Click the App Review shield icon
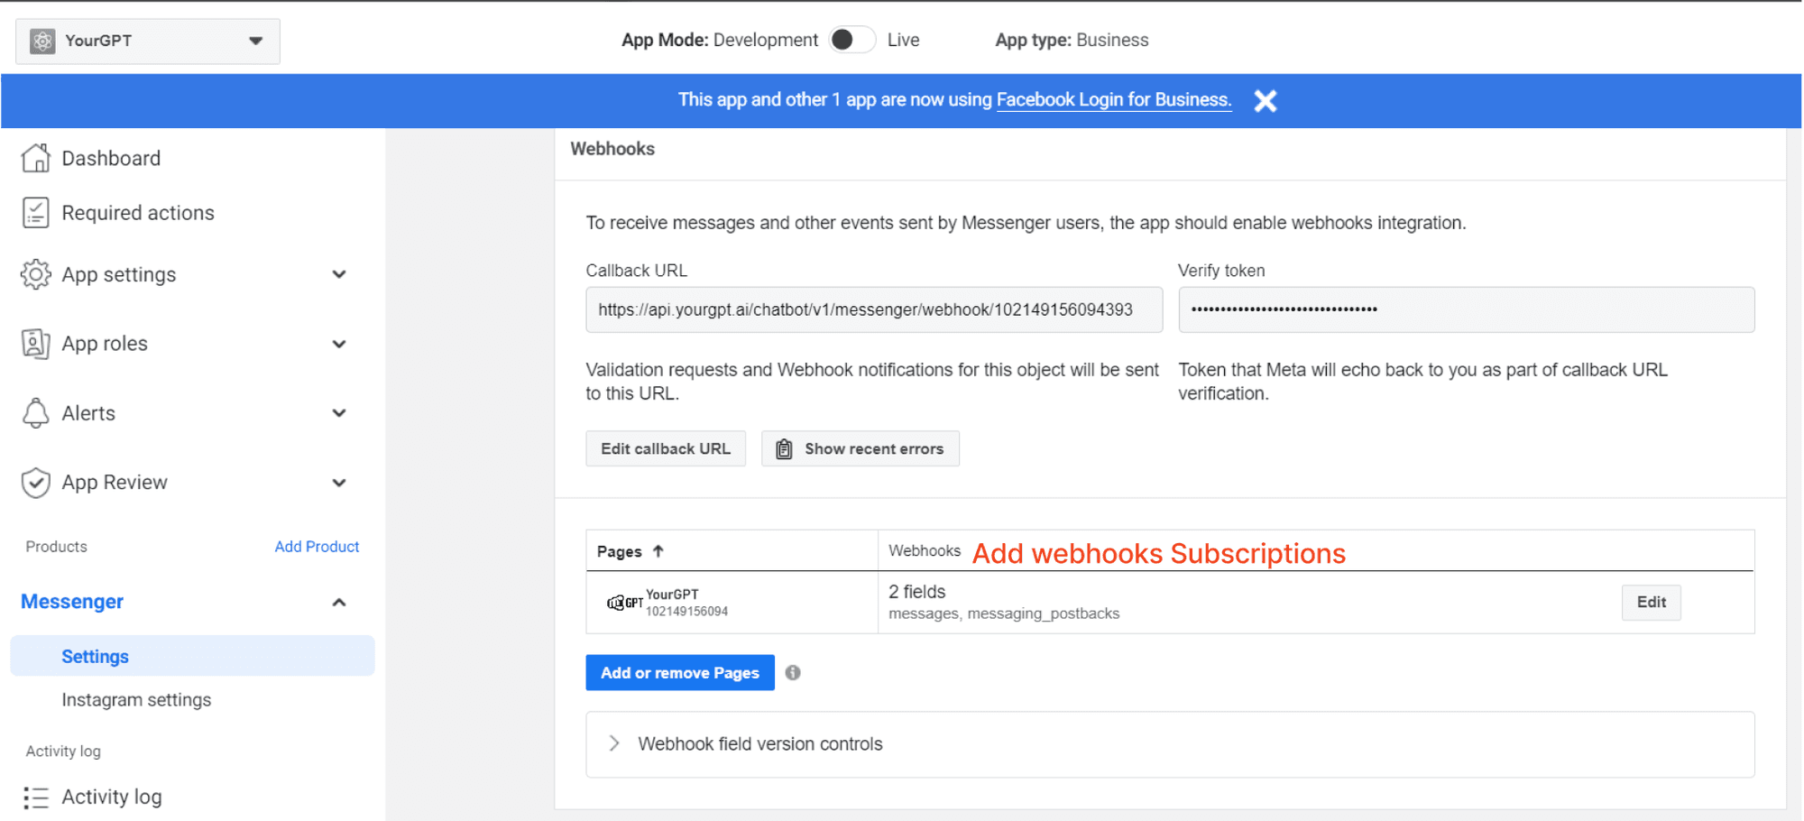The image size is (1804, 821). (35, 482)
